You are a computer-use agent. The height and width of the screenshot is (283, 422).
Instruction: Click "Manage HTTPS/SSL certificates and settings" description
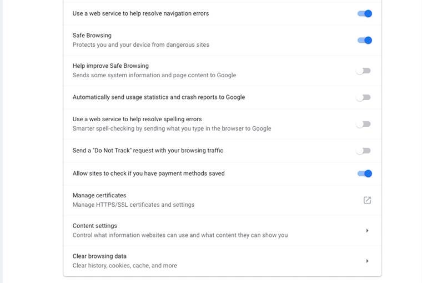coord(133,205)
